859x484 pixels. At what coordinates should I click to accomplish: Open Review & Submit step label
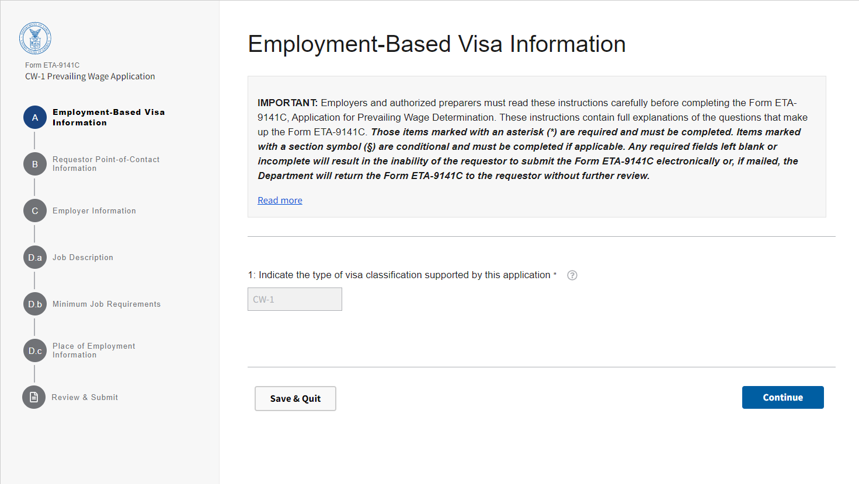(85, 397)
